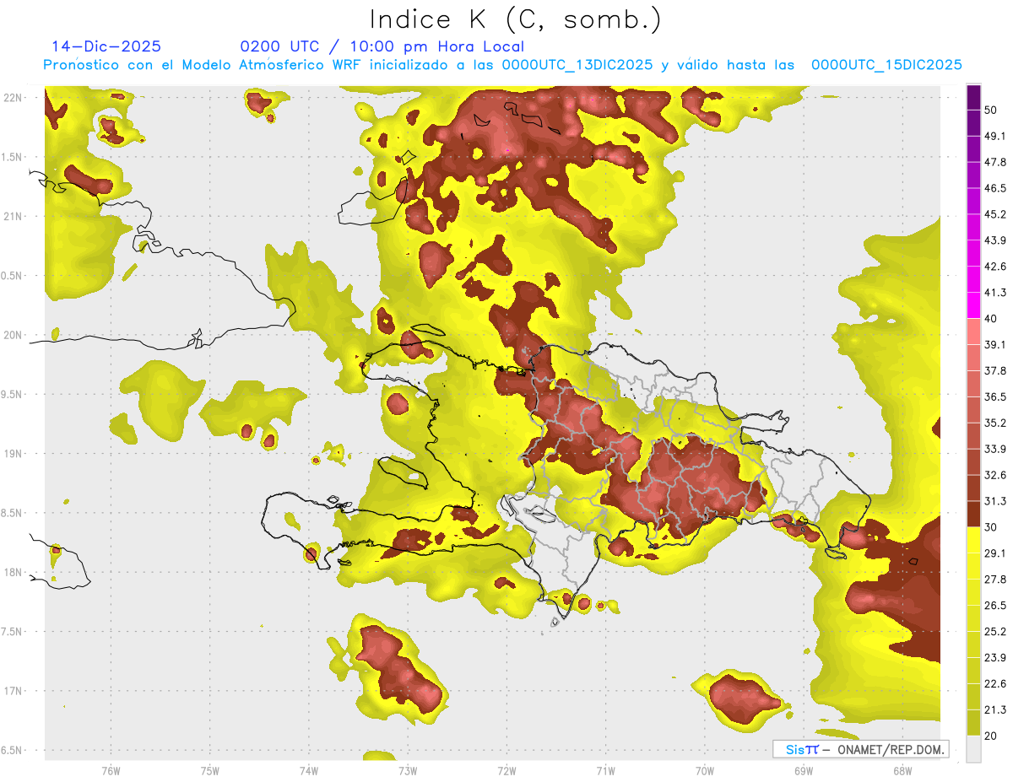Image resolution: width=1013 pixels, height=782 pixels.
Task: Click the '72W' longitude label
Action: (506, 771)
